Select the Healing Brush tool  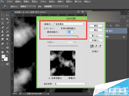click(2, 28)
